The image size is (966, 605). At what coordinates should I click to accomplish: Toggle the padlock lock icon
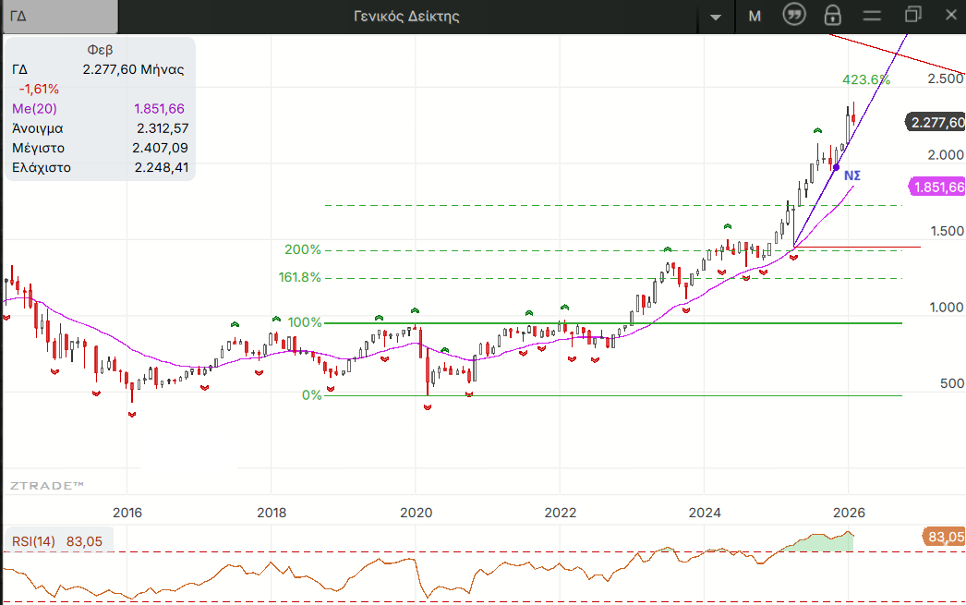(x=833, y=15)
